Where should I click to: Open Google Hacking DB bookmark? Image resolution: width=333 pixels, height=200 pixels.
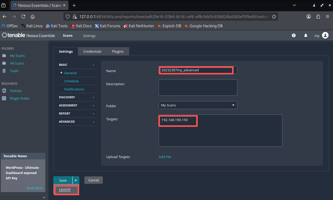click(x=203, y=26)
